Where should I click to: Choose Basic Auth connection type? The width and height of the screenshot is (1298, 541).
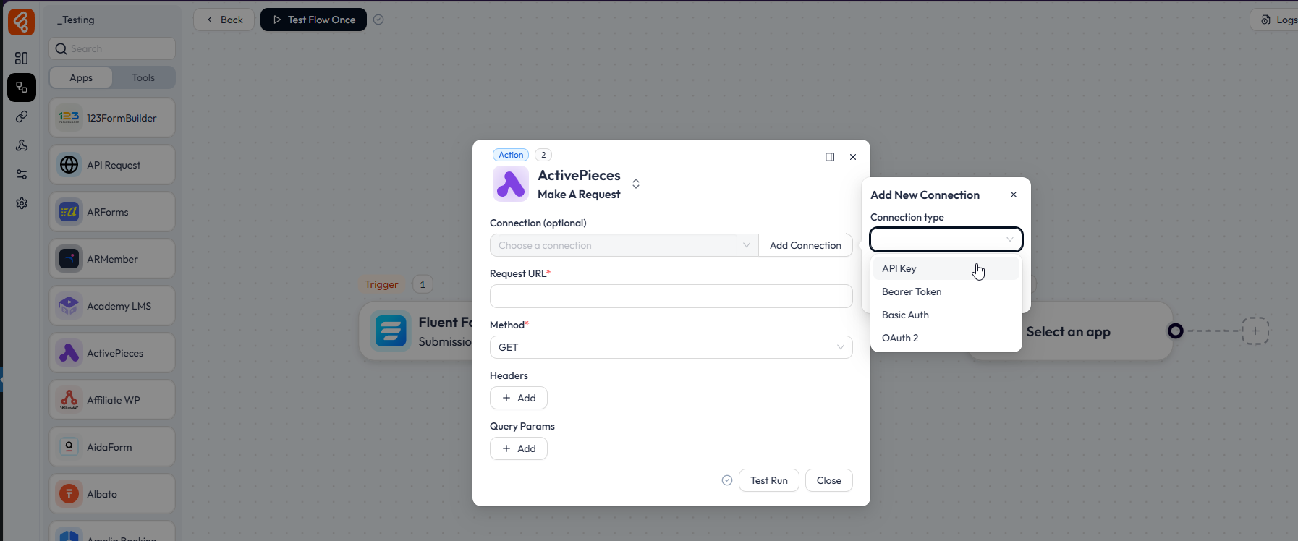tap(946, 315)
